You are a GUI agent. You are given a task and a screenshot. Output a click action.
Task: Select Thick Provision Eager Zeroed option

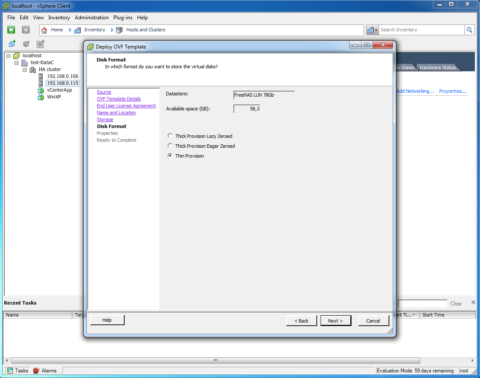(170, 146)
